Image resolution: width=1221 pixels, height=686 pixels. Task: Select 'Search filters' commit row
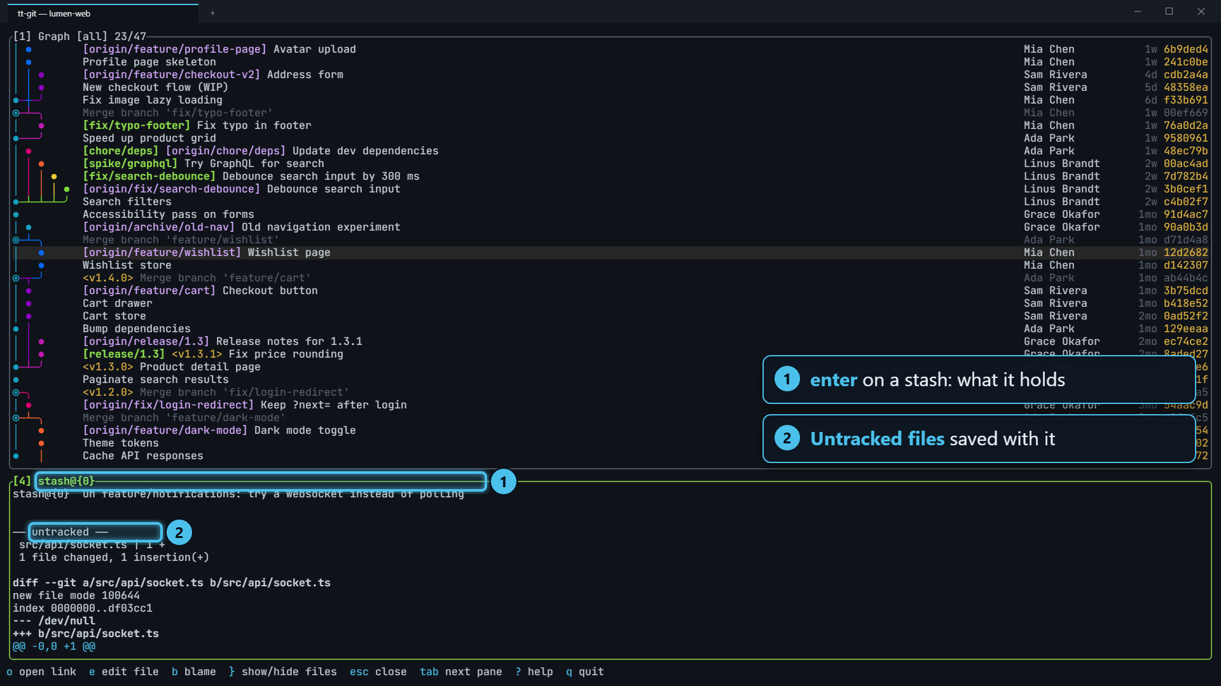pyautogui.click(x=610, y=201)
